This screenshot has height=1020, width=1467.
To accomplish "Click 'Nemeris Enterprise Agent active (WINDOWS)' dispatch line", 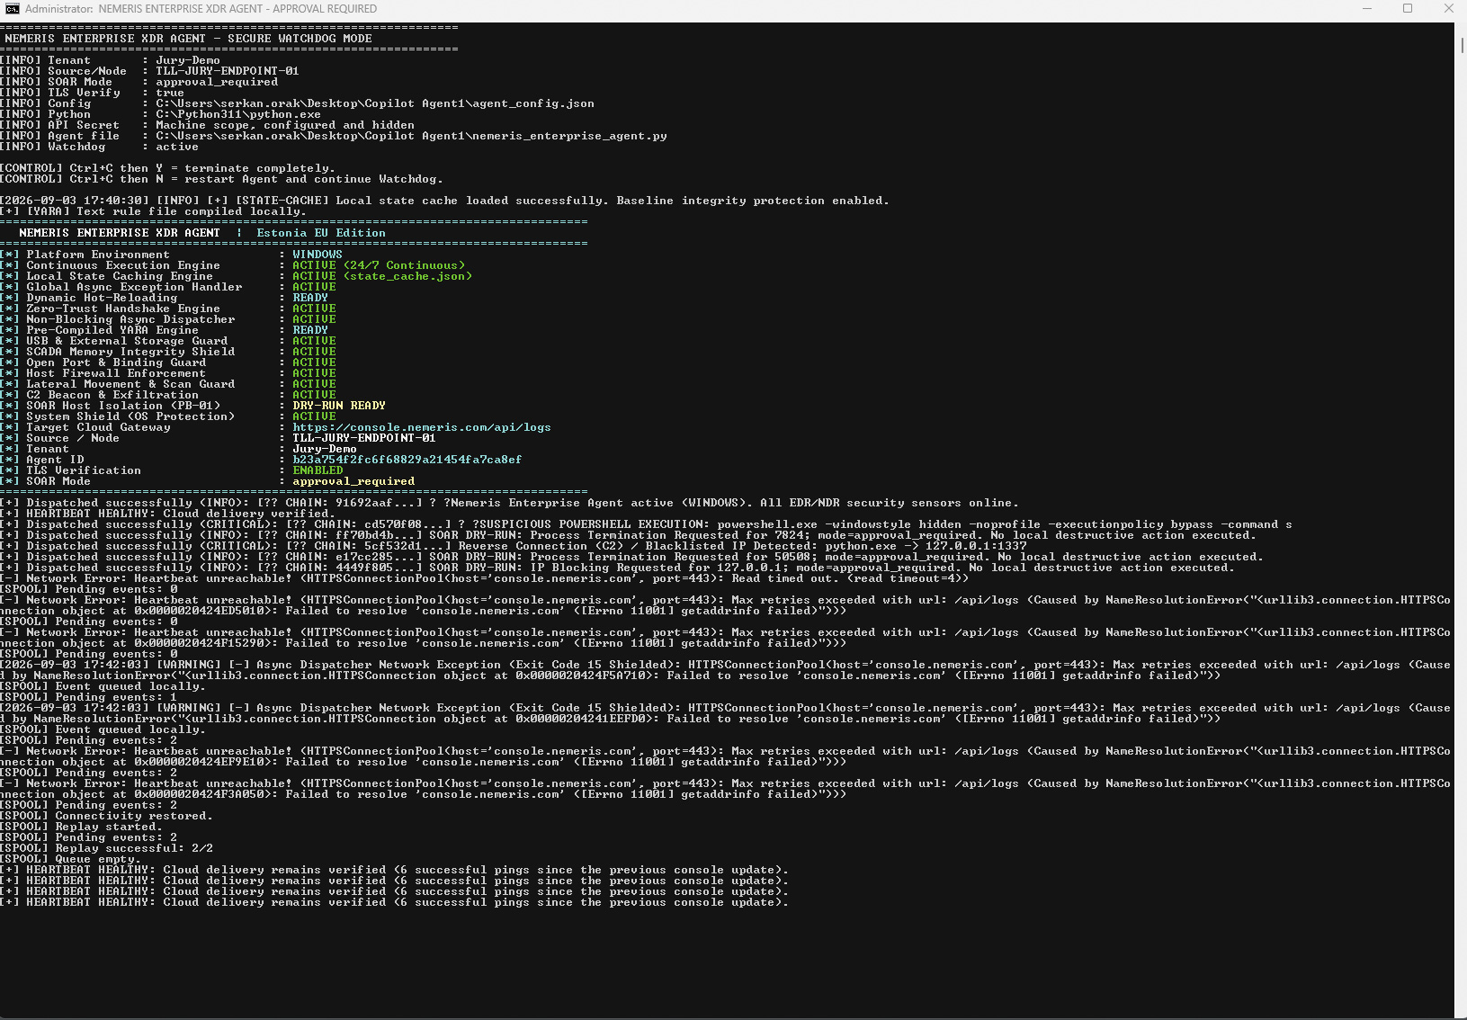I will point(509,503).
